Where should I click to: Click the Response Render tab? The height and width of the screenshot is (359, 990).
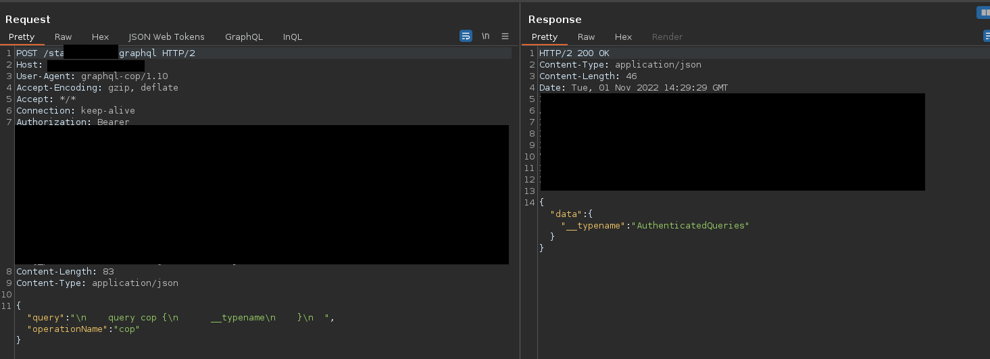click(668, 37)
